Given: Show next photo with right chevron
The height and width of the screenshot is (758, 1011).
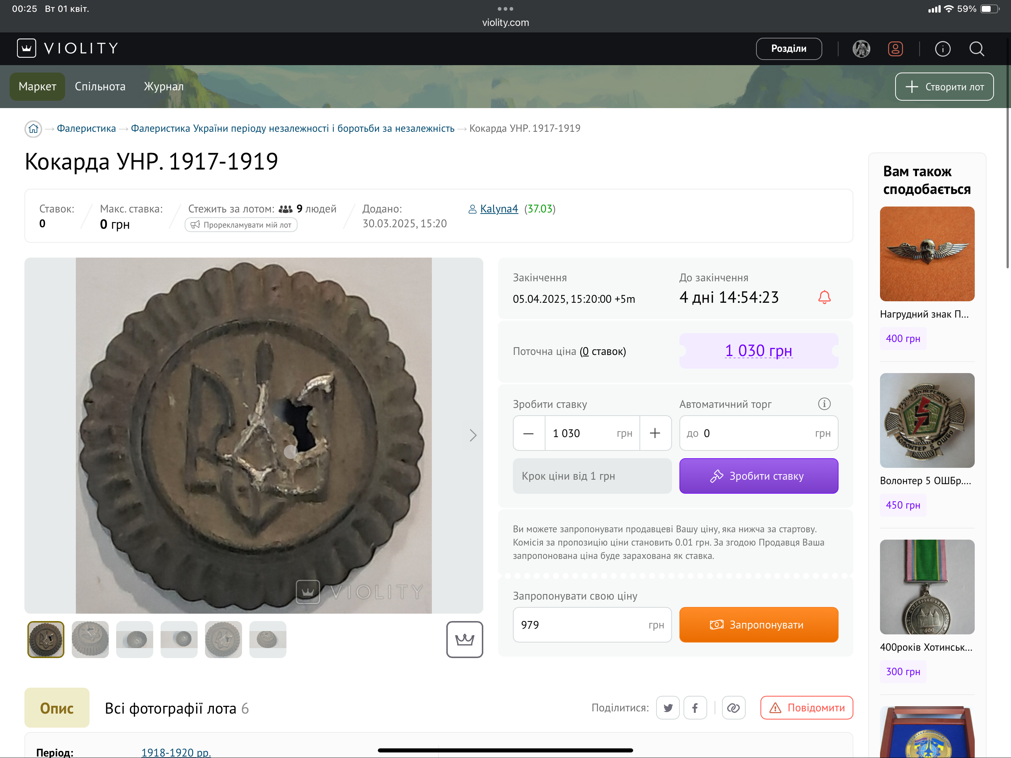Looking at the screenshot, I should [473, 435].
